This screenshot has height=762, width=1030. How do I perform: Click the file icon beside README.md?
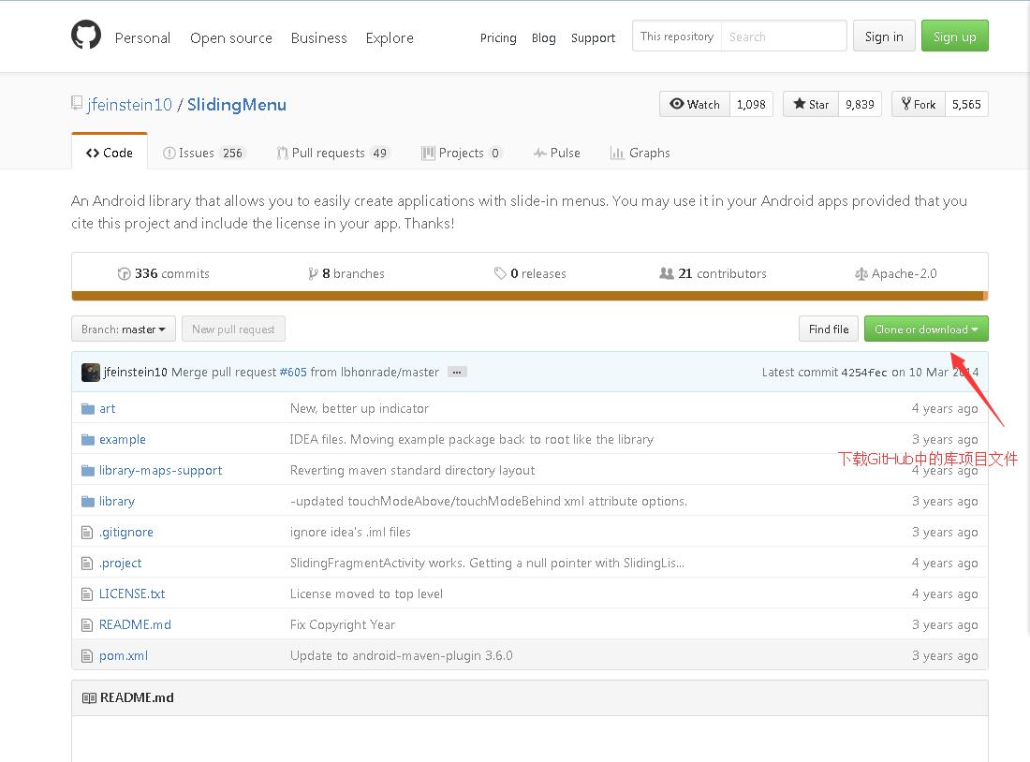88,625
